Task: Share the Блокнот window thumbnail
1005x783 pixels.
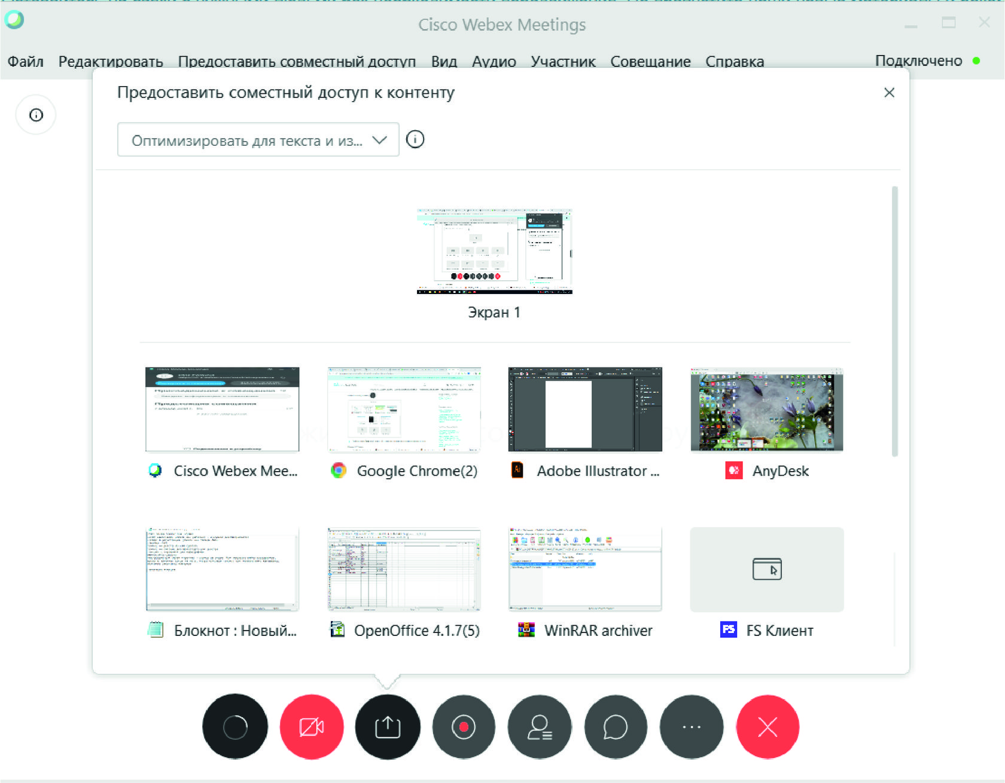Action: [223, 569]
